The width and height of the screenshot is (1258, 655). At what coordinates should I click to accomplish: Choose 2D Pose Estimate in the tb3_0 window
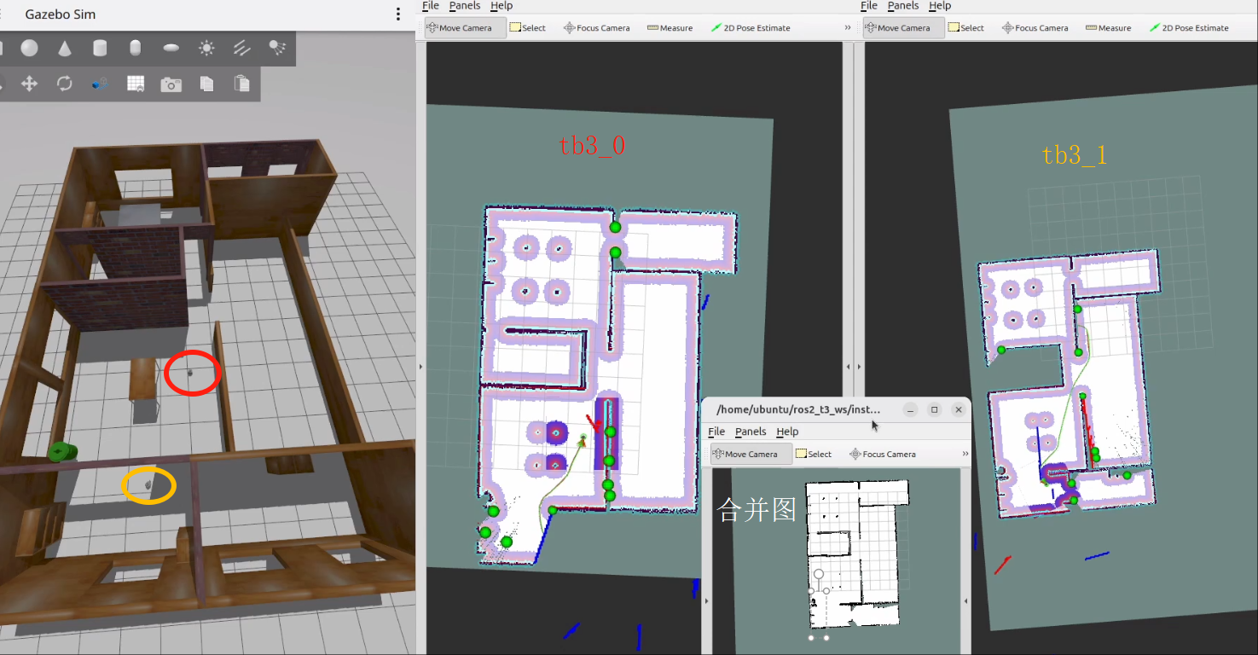pos(750,28)
